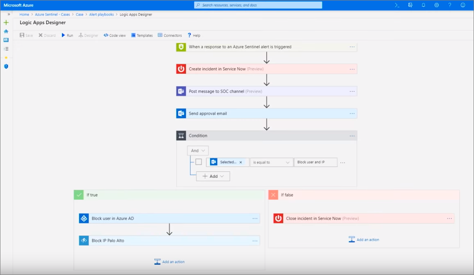
Task: Expand the Send approval email step
Action: [x=266, y=113]
